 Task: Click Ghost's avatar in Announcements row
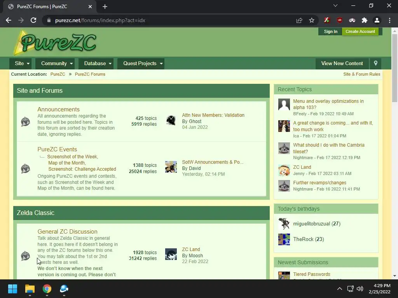(171, 120)
